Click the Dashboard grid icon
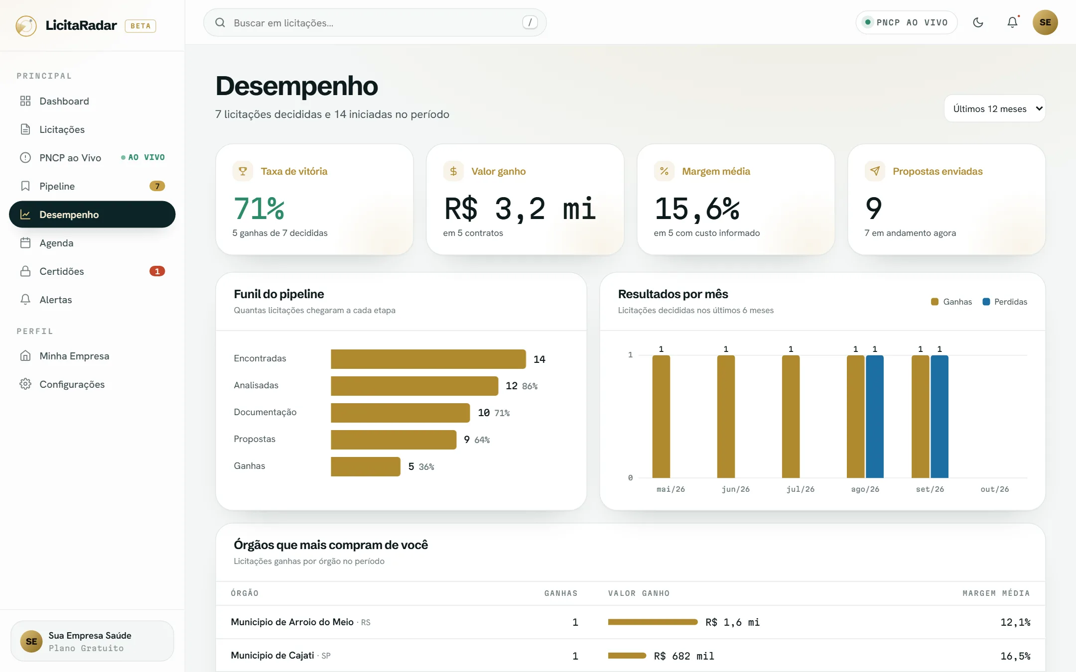Screen dimensions: 1076x672 tap(25, 101)
